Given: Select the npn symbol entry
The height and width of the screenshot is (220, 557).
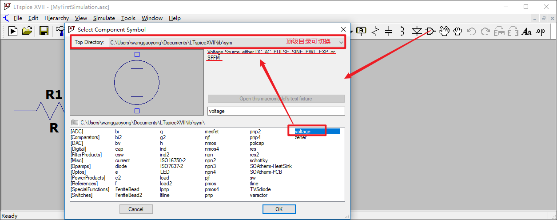Looking at the screenshot, I should tap(209, 155).
